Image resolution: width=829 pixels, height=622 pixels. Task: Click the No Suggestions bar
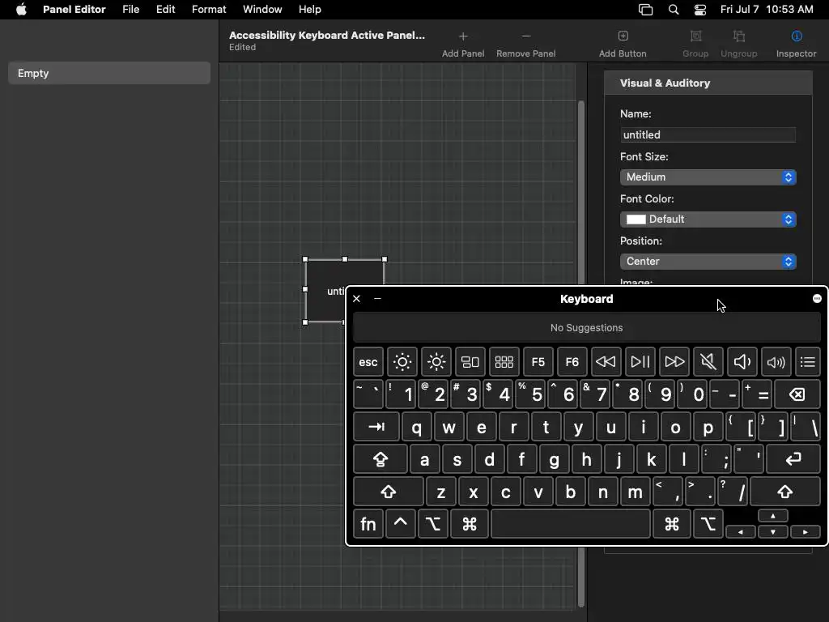pyautogui.click(x=586, y=328)
